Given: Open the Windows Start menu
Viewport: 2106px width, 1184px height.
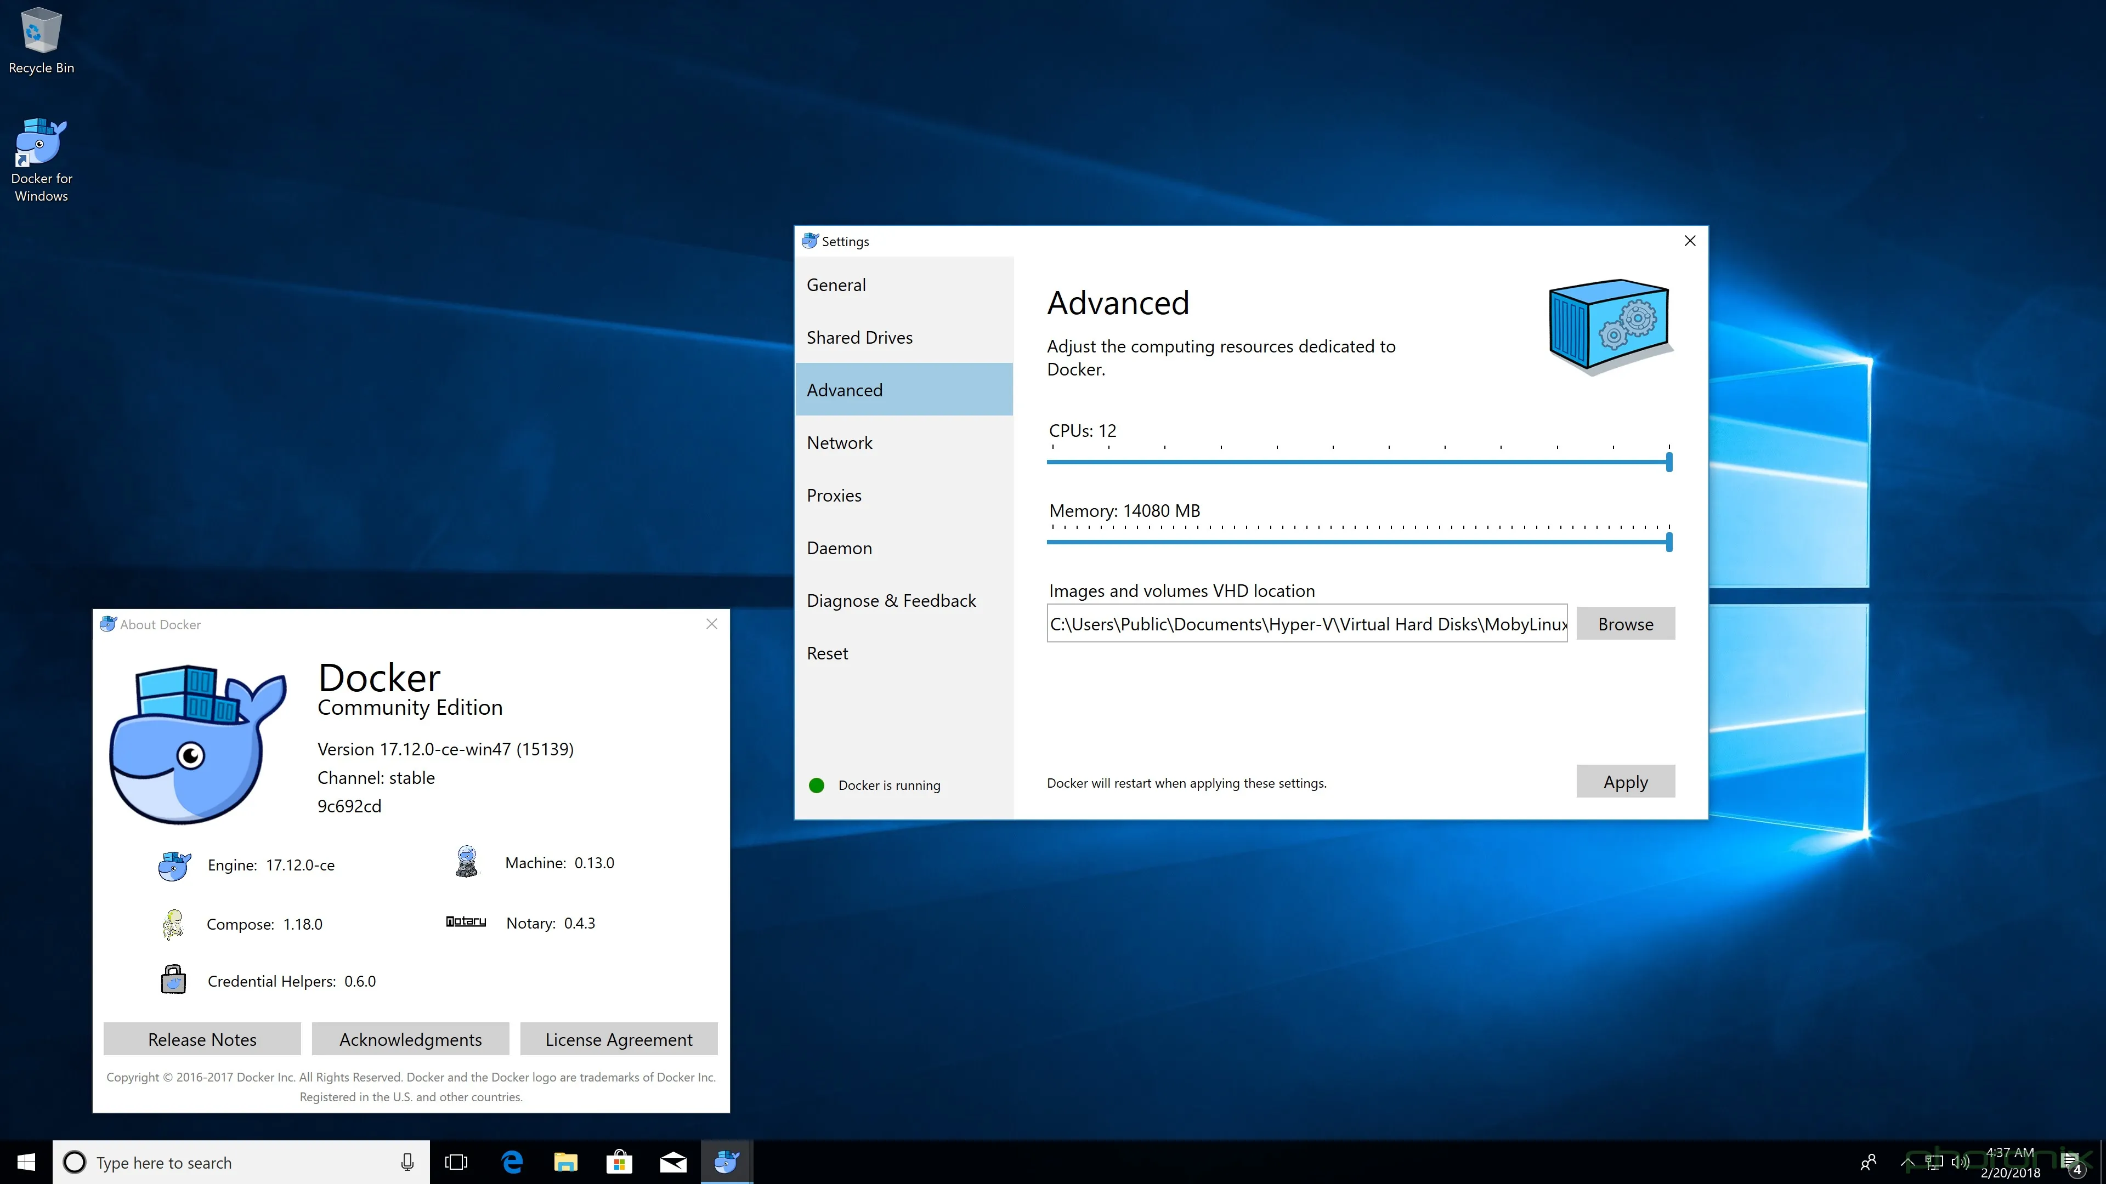Looking at the screenshot, I should point(26,1162).
